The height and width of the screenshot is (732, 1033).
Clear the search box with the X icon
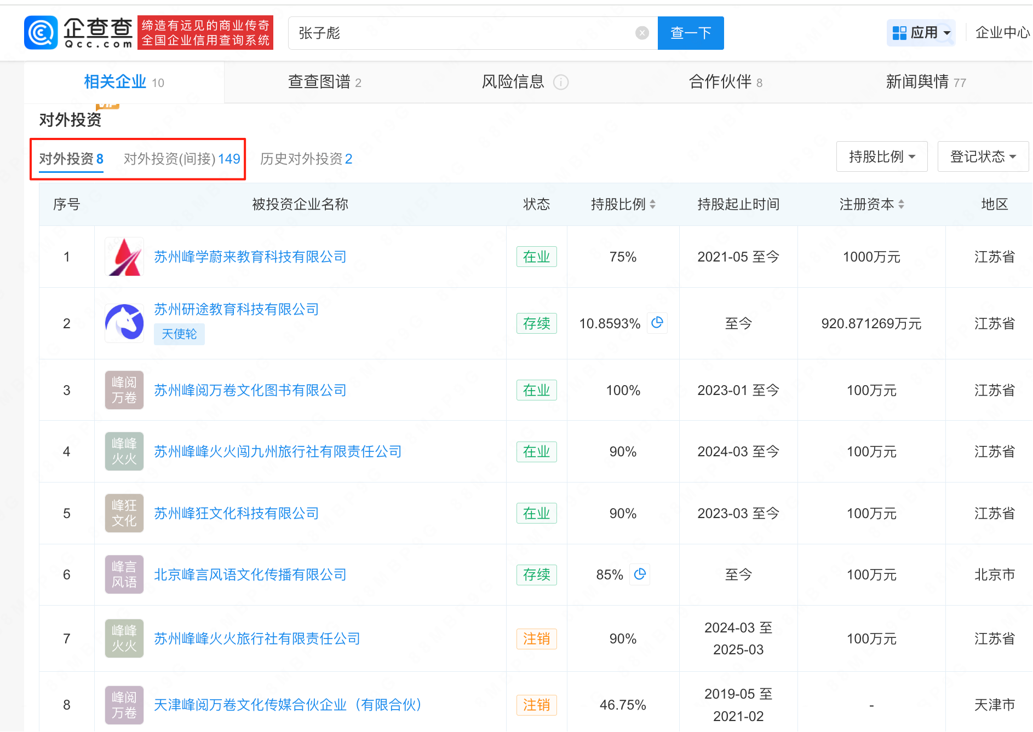point(642,33)
